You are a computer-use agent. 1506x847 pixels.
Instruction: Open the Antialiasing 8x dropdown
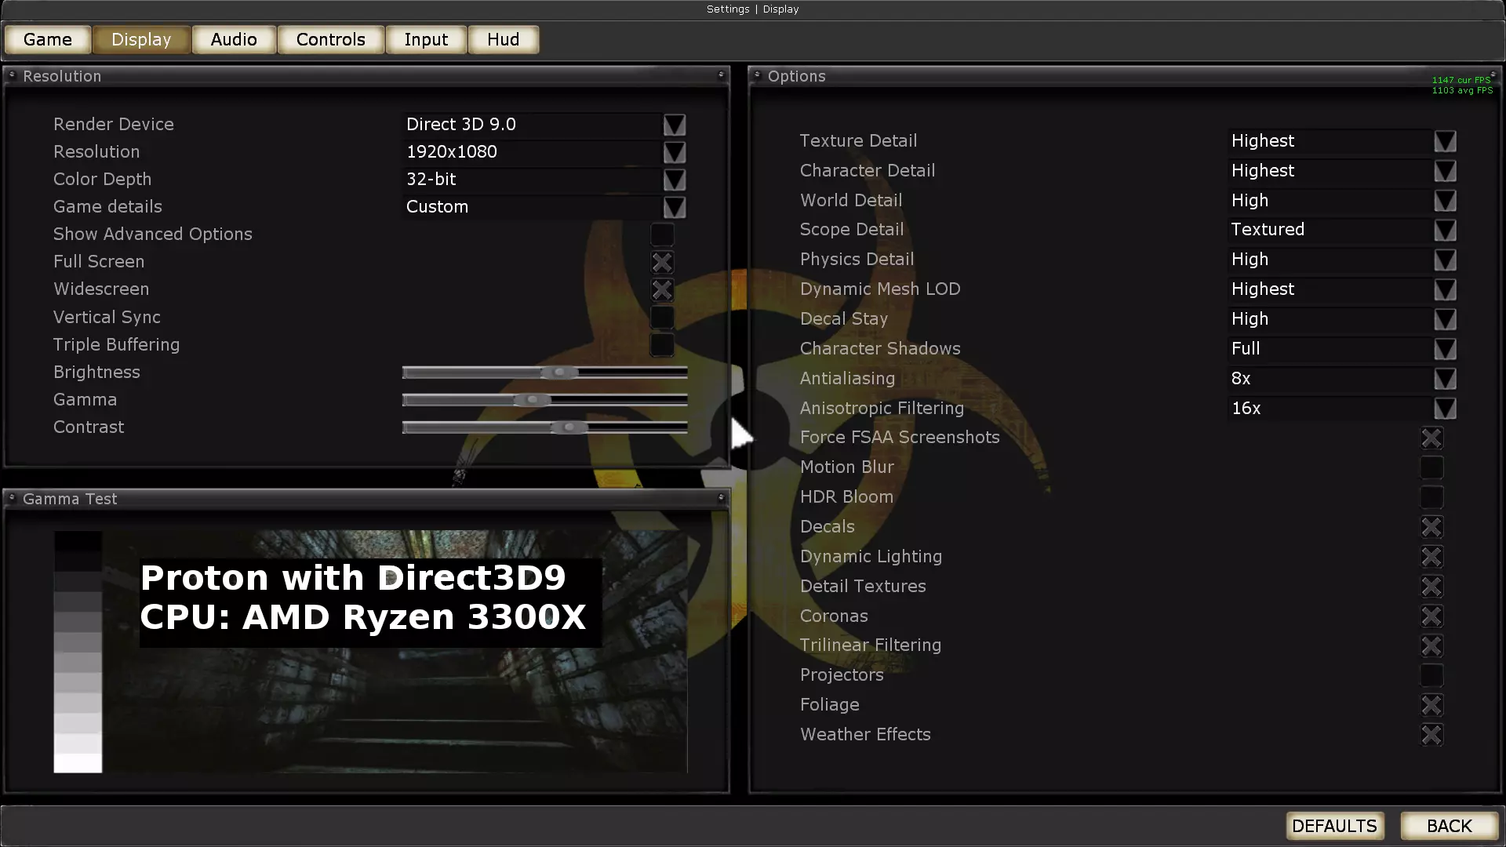[x=1444, y=379]
